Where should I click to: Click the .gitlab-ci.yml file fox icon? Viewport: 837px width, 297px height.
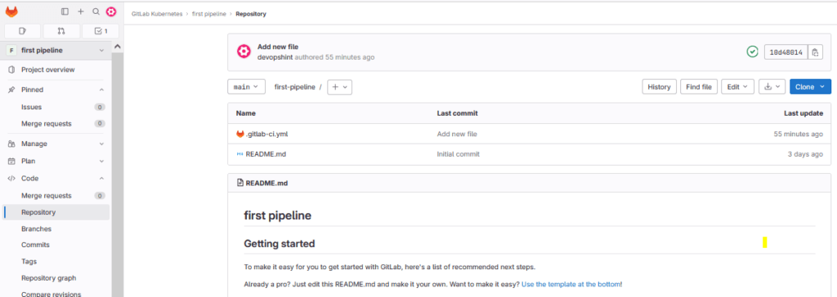[240, 134]
